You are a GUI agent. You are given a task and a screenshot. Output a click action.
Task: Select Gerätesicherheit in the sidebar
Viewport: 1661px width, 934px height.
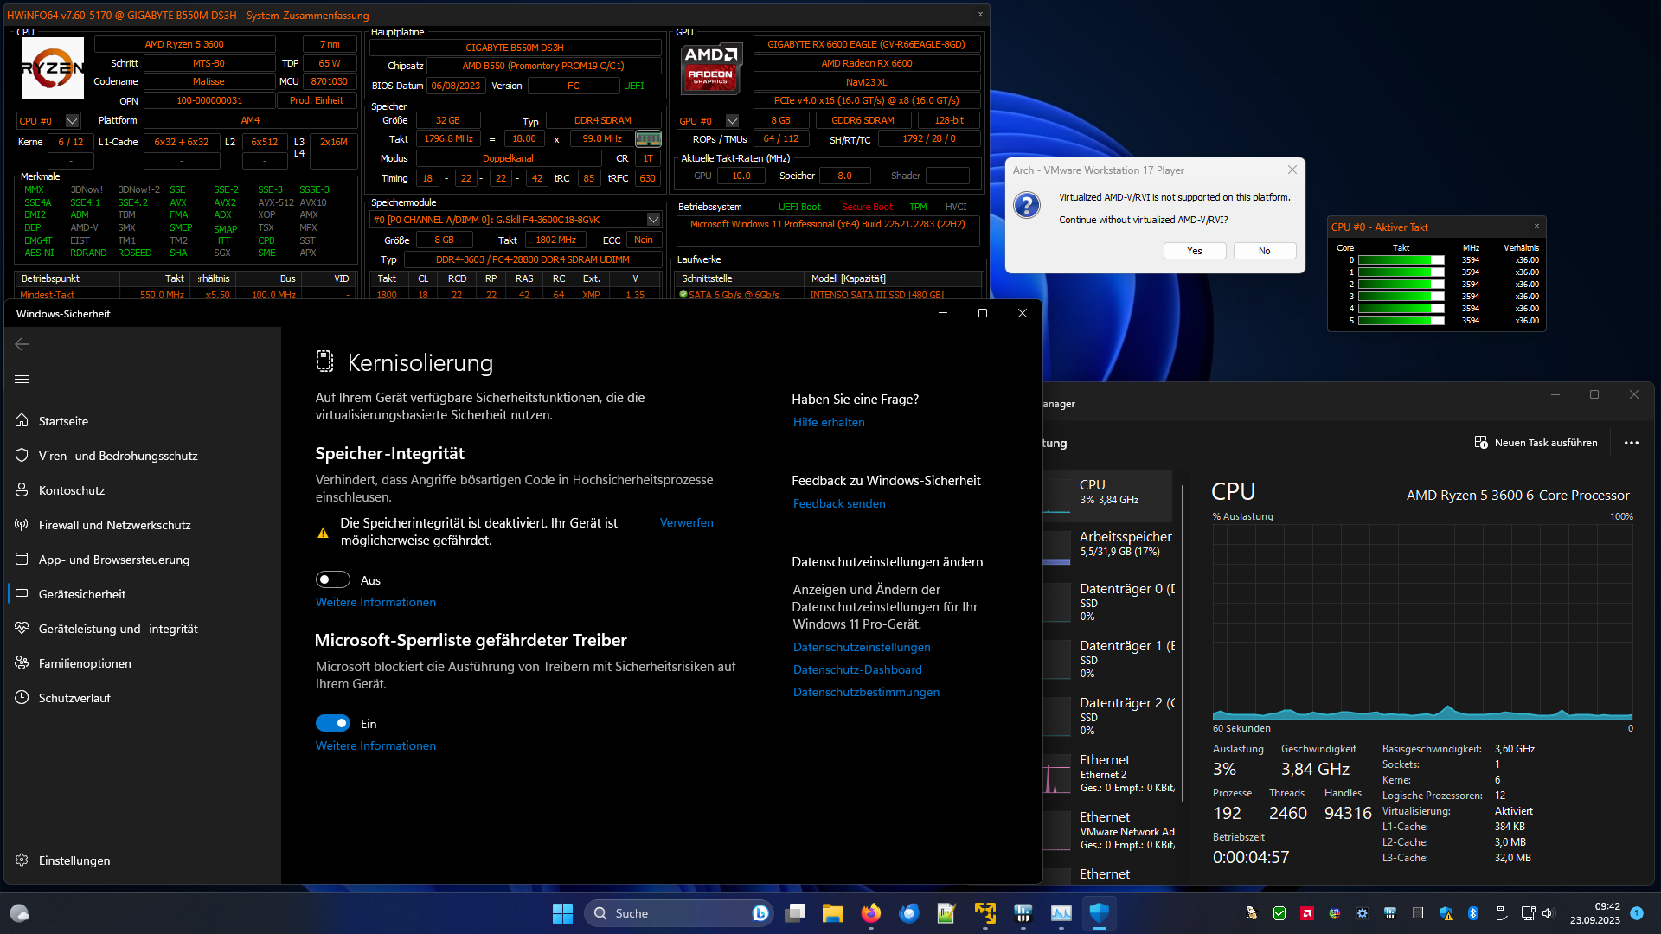(143, 594)
